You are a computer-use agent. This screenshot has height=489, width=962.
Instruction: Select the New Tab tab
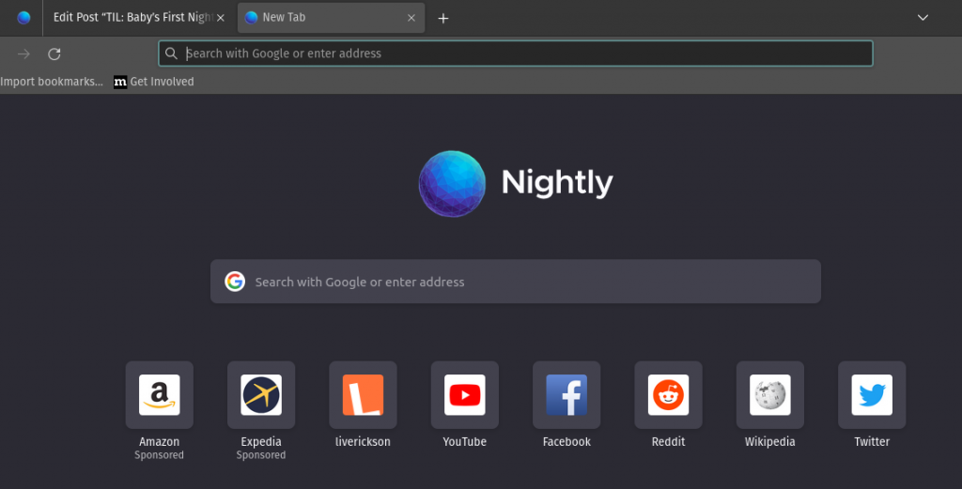[331, 18]
